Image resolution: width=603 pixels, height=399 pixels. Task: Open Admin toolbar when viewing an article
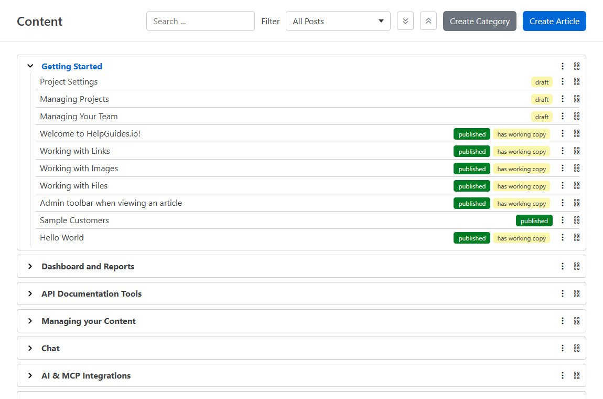click(111, 203)
